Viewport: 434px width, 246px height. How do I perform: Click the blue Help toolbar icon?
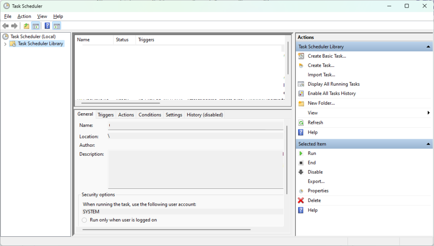[x=47, y=26]
